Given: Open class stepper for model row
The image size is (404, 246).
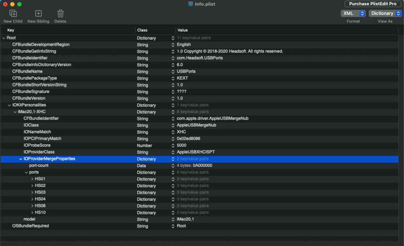Looking at the screenshot, I should pos(173,219).
